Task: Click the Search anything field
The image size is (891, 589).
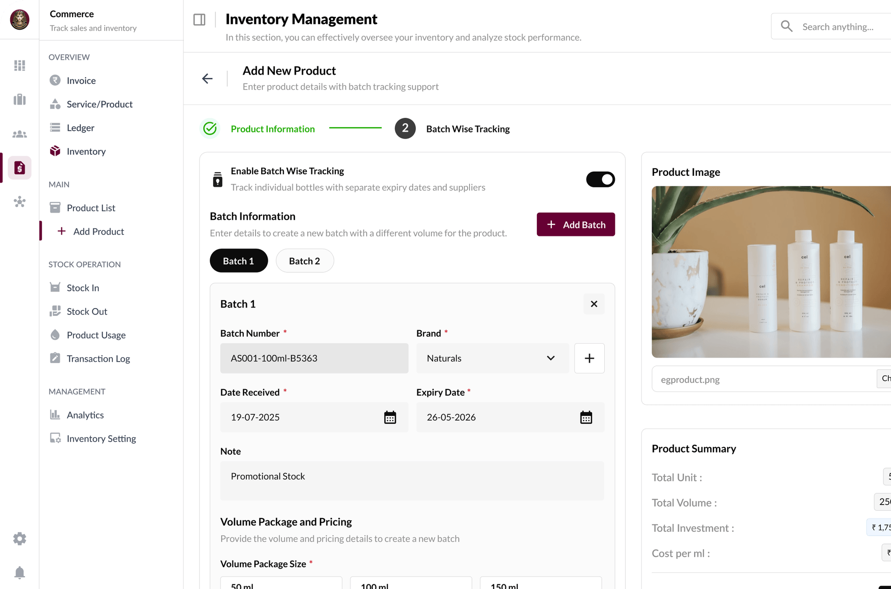Action: pos(837,27)
